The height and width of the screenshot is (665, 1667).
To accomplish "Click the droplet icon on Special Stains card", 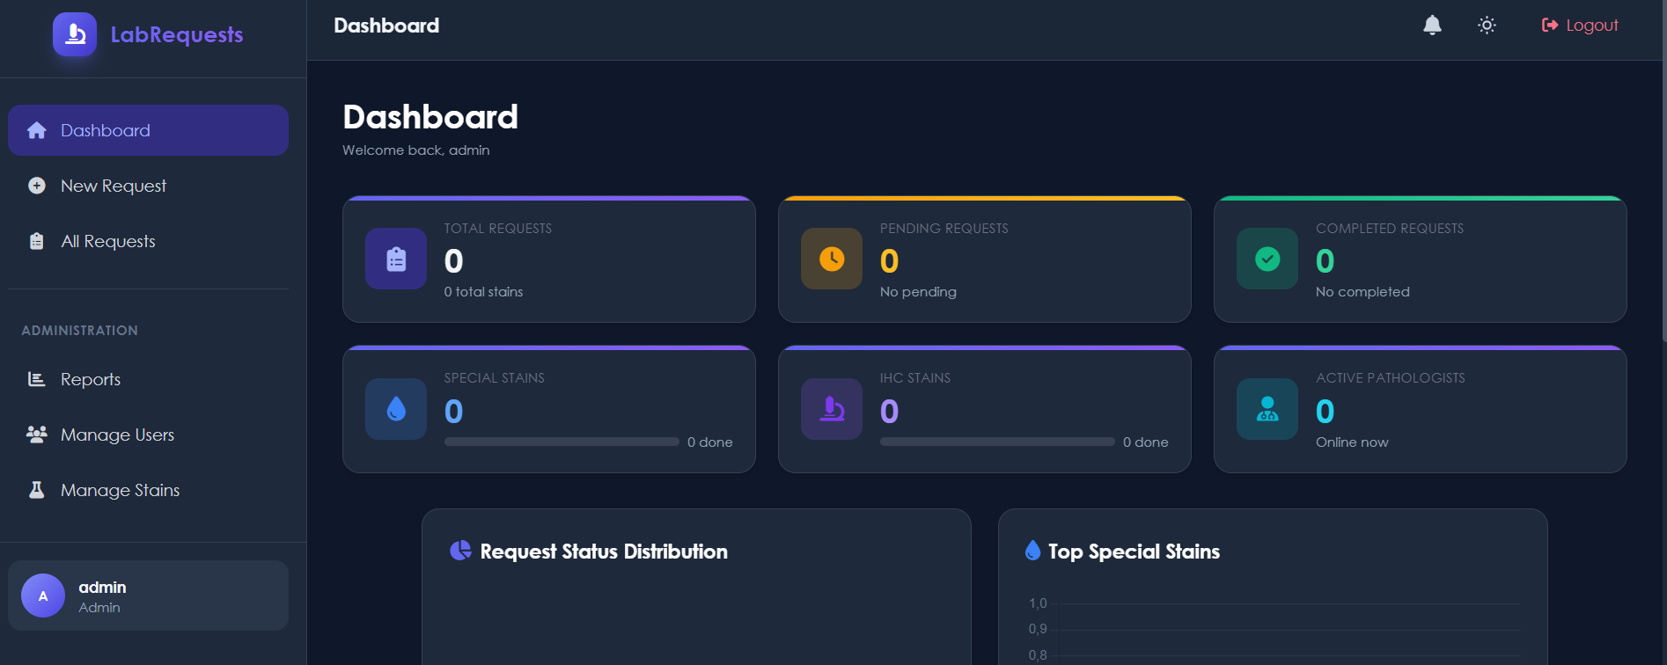I will pos(395,408).
